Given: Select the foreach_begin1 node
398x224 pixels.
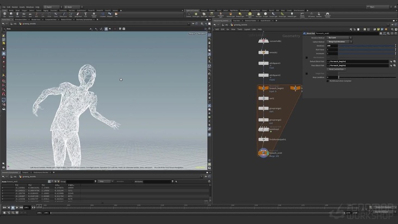Looking at the screenshot, I should [x=263, y=88].
